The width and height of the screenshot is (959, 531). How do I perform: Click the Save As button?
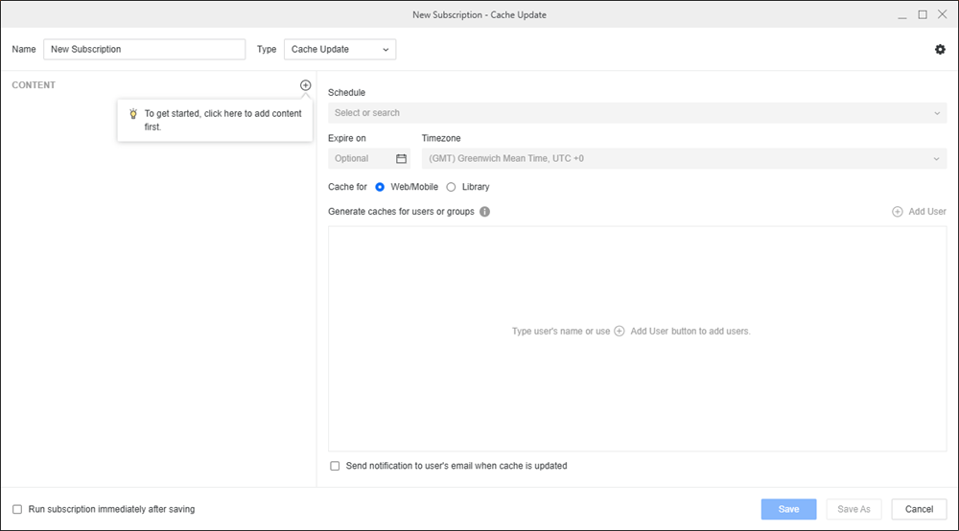click(x=854, y=510)
